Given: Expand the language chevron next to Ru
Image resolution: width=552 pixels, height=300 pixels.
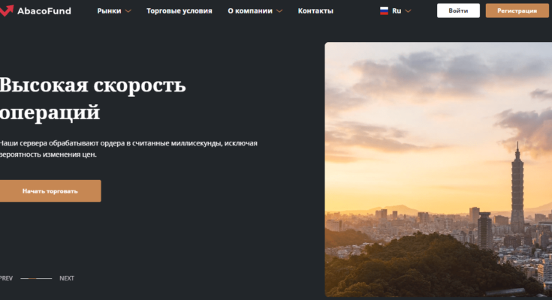Looking at the screenshot, I should pyautogui.click(x=408, y=11).
